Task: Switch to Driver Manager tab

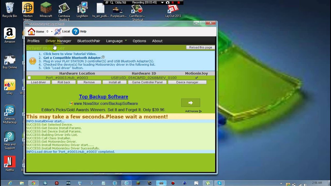Action: point(58,41)
